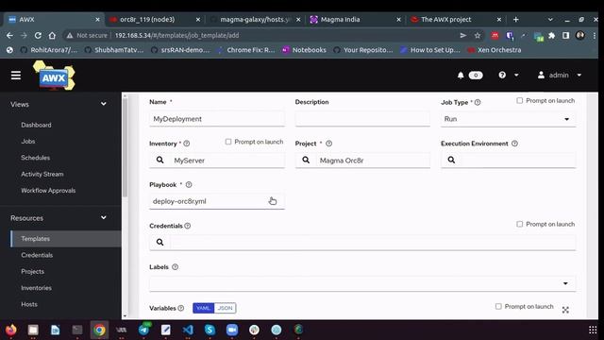The width and height of the screenshot is (604, 340).
Task: Click the Credentials search magnifier
Action: point(159,242)
